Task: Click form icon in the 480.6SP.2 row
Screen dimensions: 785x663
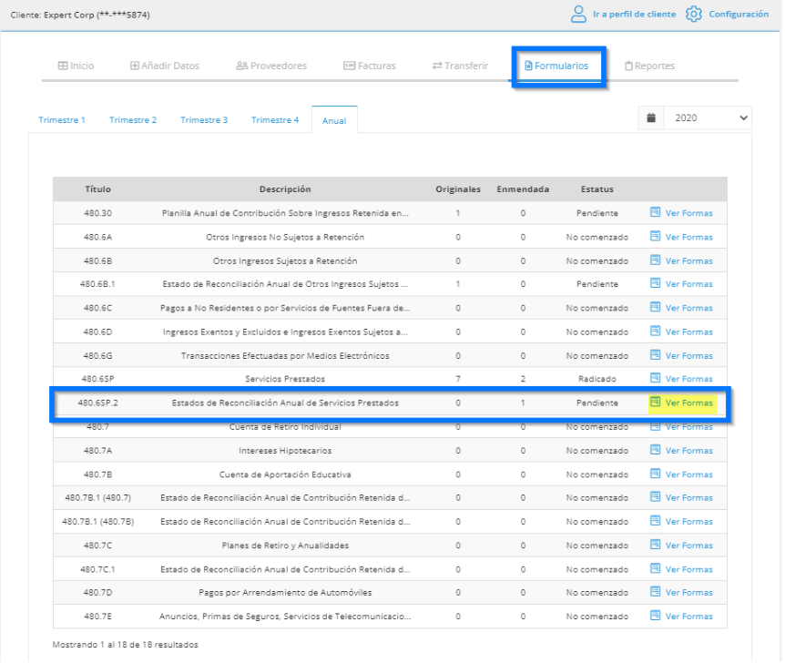Action: [x=658, y=403]
